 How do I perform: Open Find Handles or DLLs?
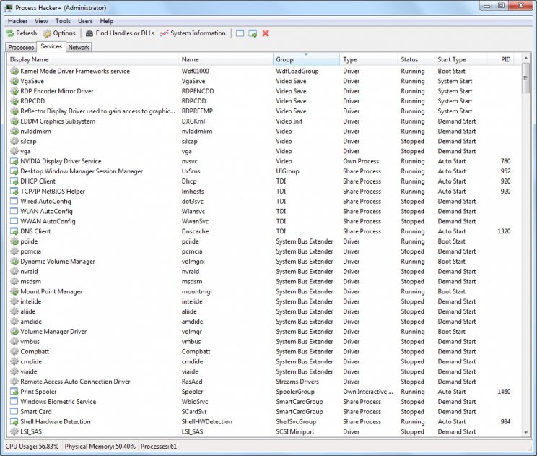point(120,33)
